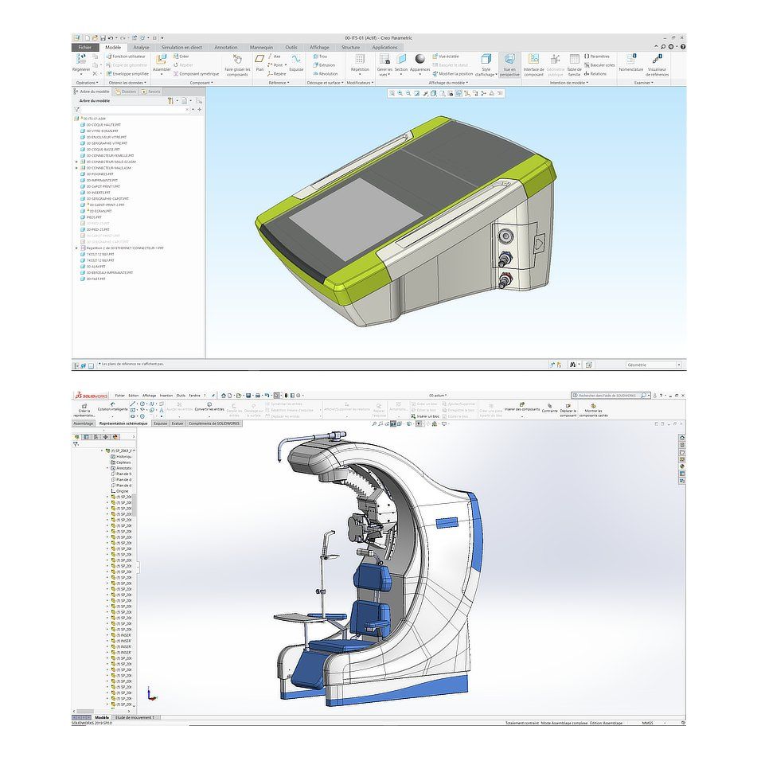Open the Insertion menu in SolidWorks
The height and width of the screenshot is (757, 757).
(x=166, y=396)
